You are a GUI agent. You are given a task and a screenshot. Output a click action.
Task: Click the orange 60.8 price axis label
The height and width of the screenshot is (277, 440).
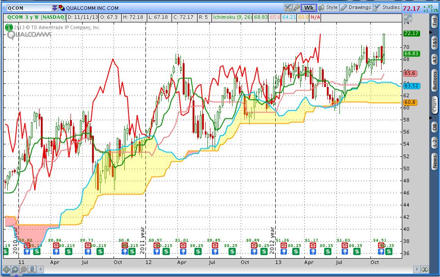click(x=410, y=102)
